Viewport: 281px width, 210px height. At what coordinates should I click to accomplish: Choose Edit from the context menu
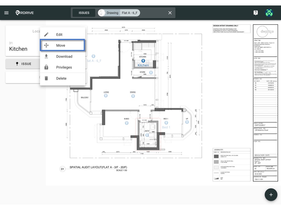click(x=63, y=34)
